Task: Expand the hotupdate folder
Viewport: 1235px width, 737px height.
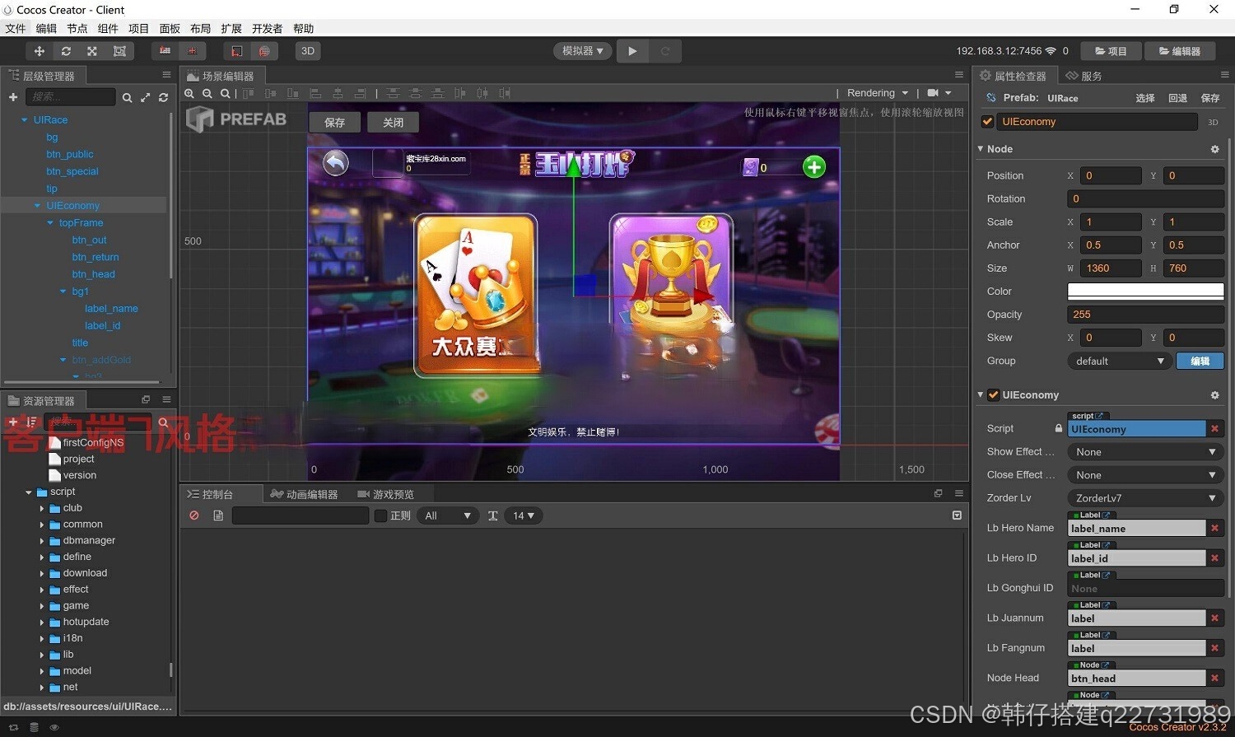Action: [42, 623]
